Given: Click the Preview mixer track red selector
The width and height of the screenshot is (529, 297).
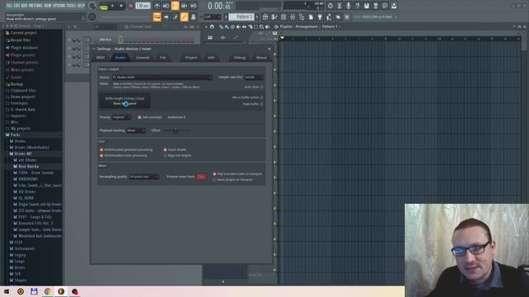Looking at the screenshot, I should tap(202, 177).
